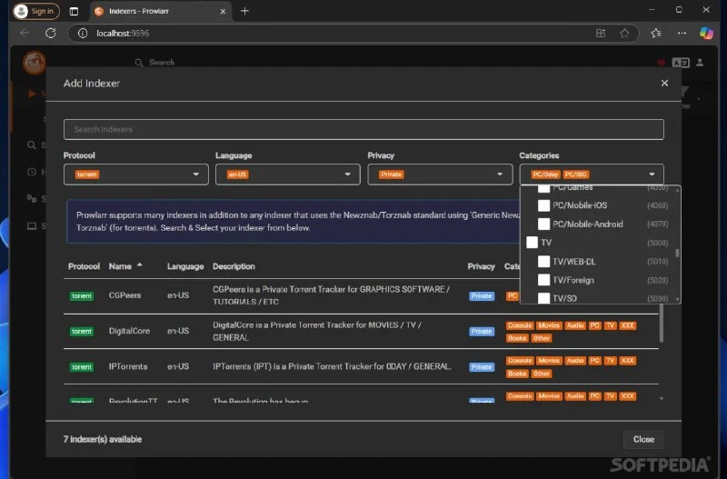Open the browser three-dot settings menu
727x479 pixels.
tap(682, 33)
